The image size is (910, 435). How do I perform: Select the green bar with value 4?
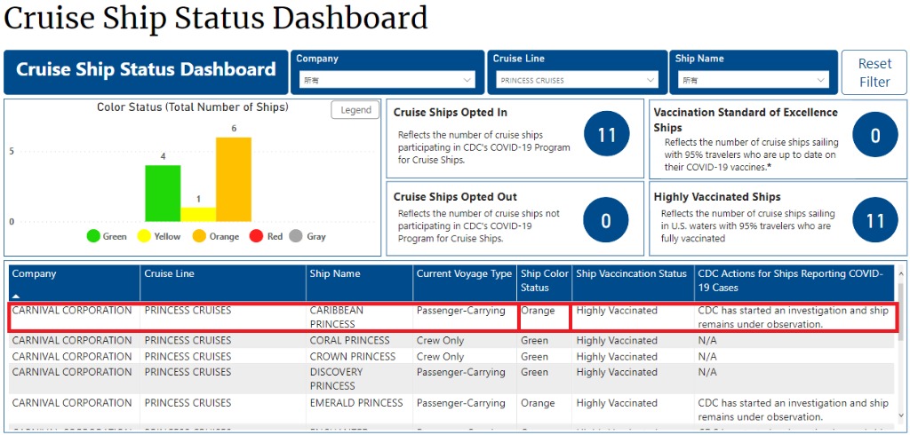pyautogui.click(x=163, y=194)
